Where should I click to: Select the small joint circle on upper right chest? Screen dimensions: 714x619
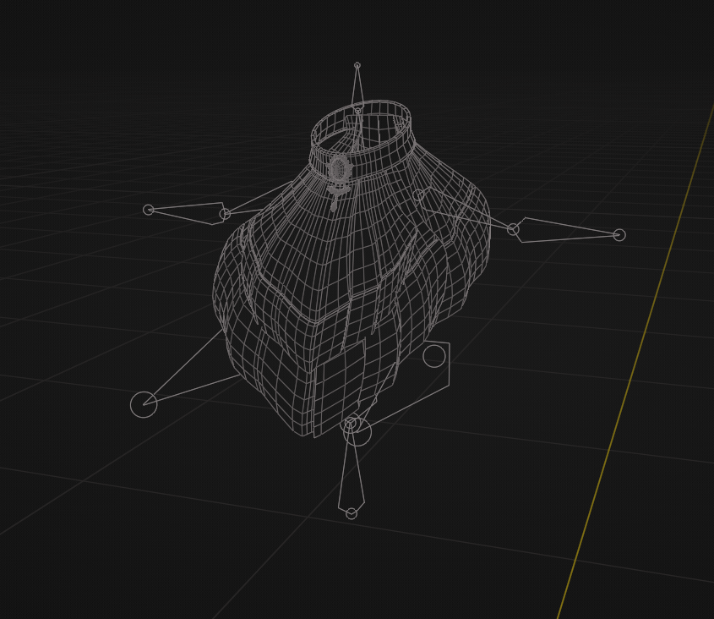tap(419, 195)
